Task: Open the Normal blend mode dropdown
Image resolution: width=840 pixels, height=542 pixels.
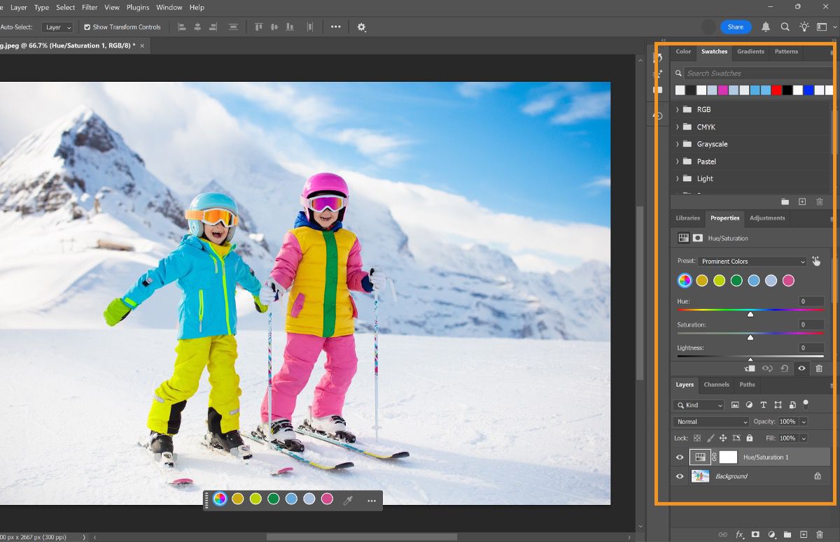Action: click(710, 421)
